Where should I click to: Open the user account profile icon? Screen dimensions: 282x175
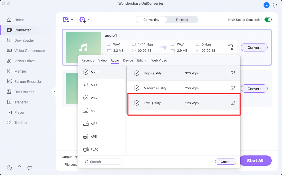(267, 5)
